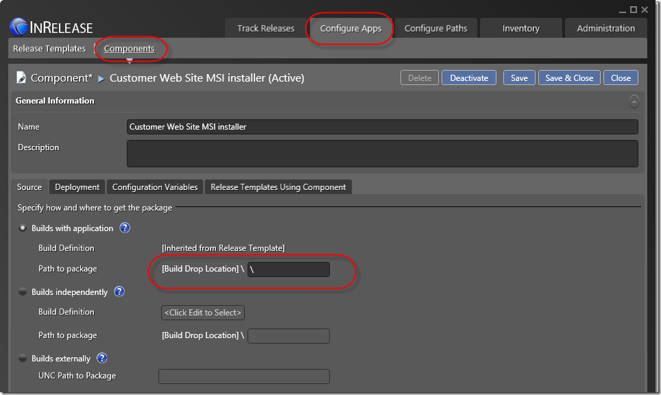
Task: Go to Components section
Action: pos(130,49)
